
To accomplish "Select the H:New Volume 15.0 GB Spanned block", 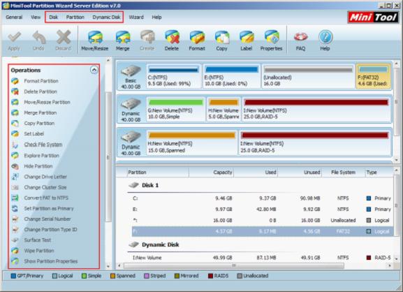I will click(x=192, y=143).
